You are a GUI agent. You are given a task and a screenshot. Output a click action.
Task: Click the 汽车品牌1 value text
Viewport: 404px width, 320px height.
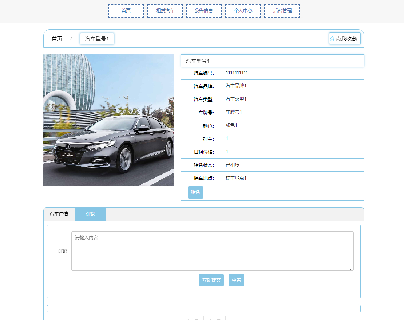click(236, 86)
